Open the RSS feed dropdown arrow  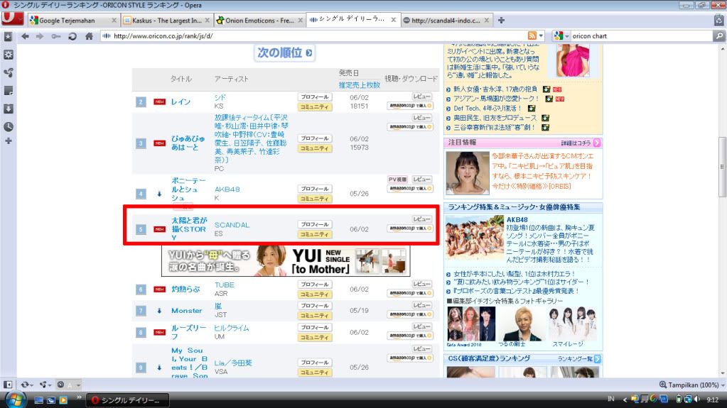[541, 35]
